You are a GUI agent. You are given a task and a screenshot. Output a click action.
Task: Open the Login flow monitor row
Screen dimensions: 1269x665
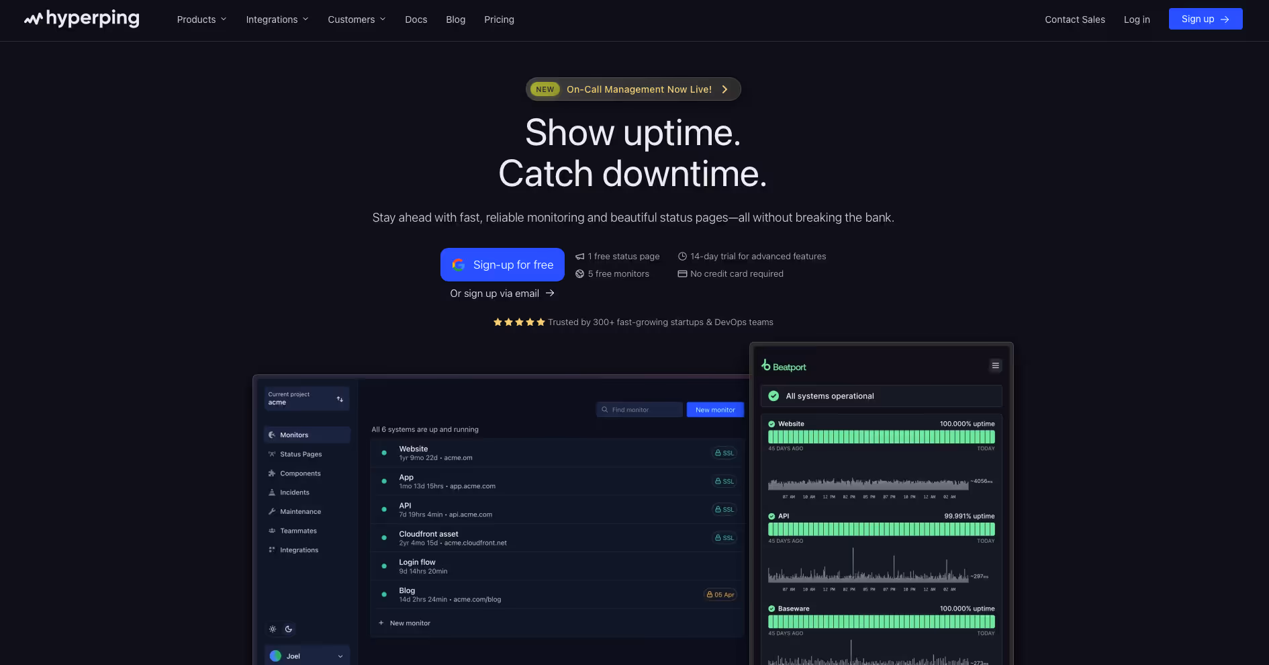click(x=557, y=566)
